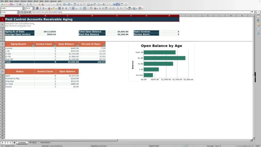Click the Format as Date icon
Screen dimensions: 261x147
coord(106,8)
